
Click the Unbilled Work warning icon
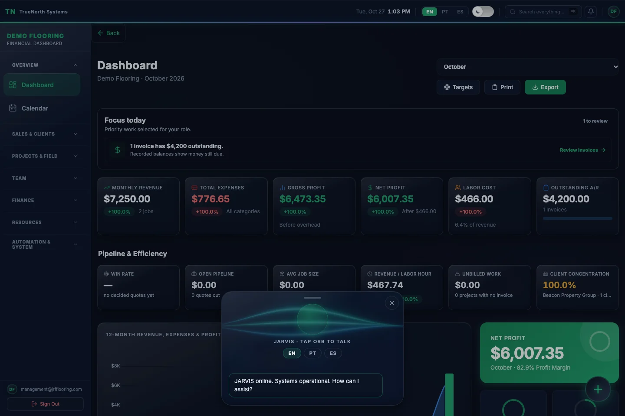click(x=457, y=274)
